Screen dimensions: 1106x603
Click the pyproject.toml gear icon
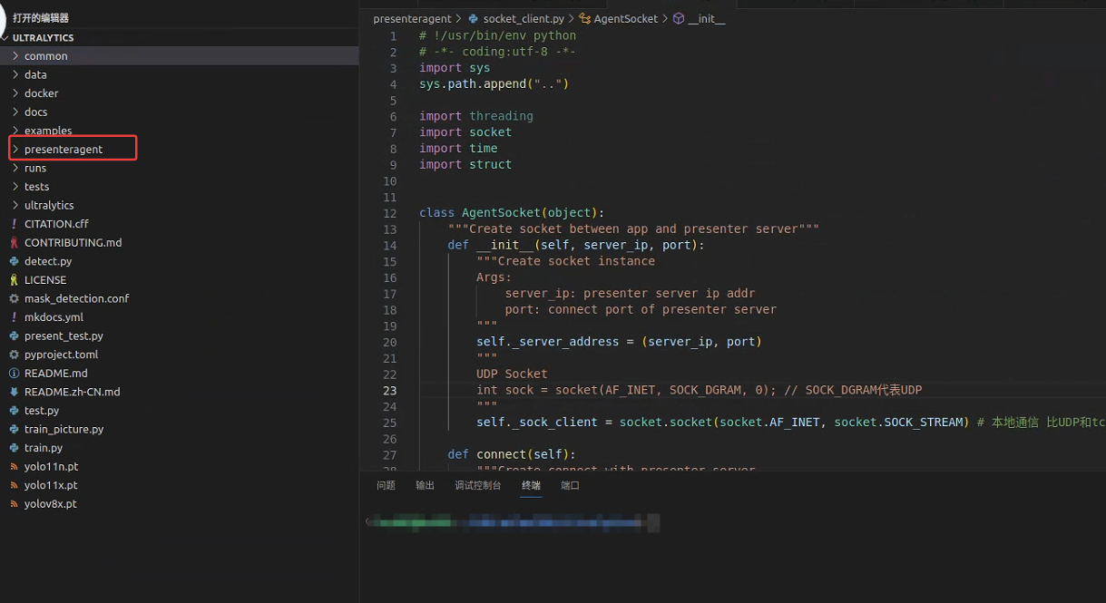tap(14, 355)
